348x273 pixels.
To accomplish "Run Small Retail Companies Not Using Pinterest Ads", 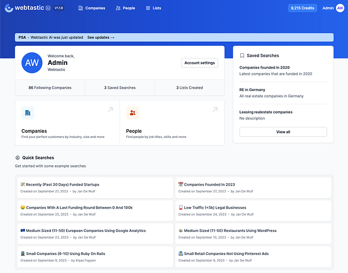I will [253, 257].
